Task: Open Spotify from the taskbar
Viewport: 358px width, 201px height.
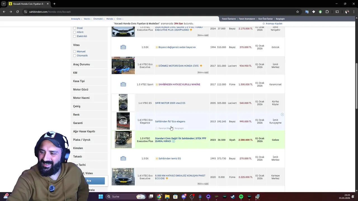Action: coord(241,197)
